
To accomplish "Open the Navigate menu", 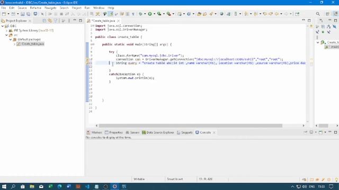I will tap(50, 8).
